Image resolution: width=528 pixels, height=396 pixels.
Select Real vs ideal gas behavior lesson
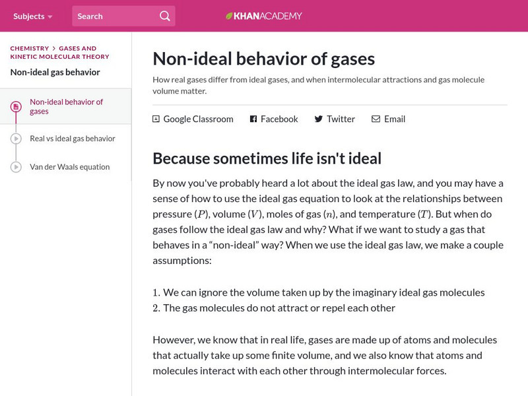[73, 139]
